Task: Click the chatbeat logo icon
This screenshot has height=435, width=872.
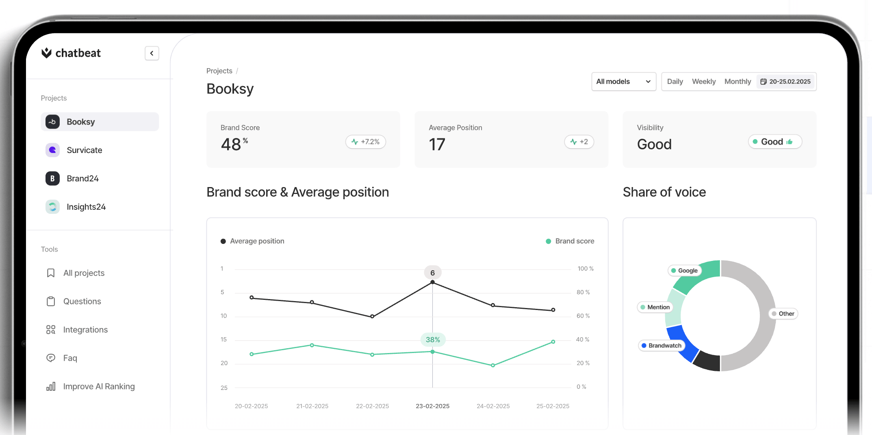Action: (x=46, y=53)
